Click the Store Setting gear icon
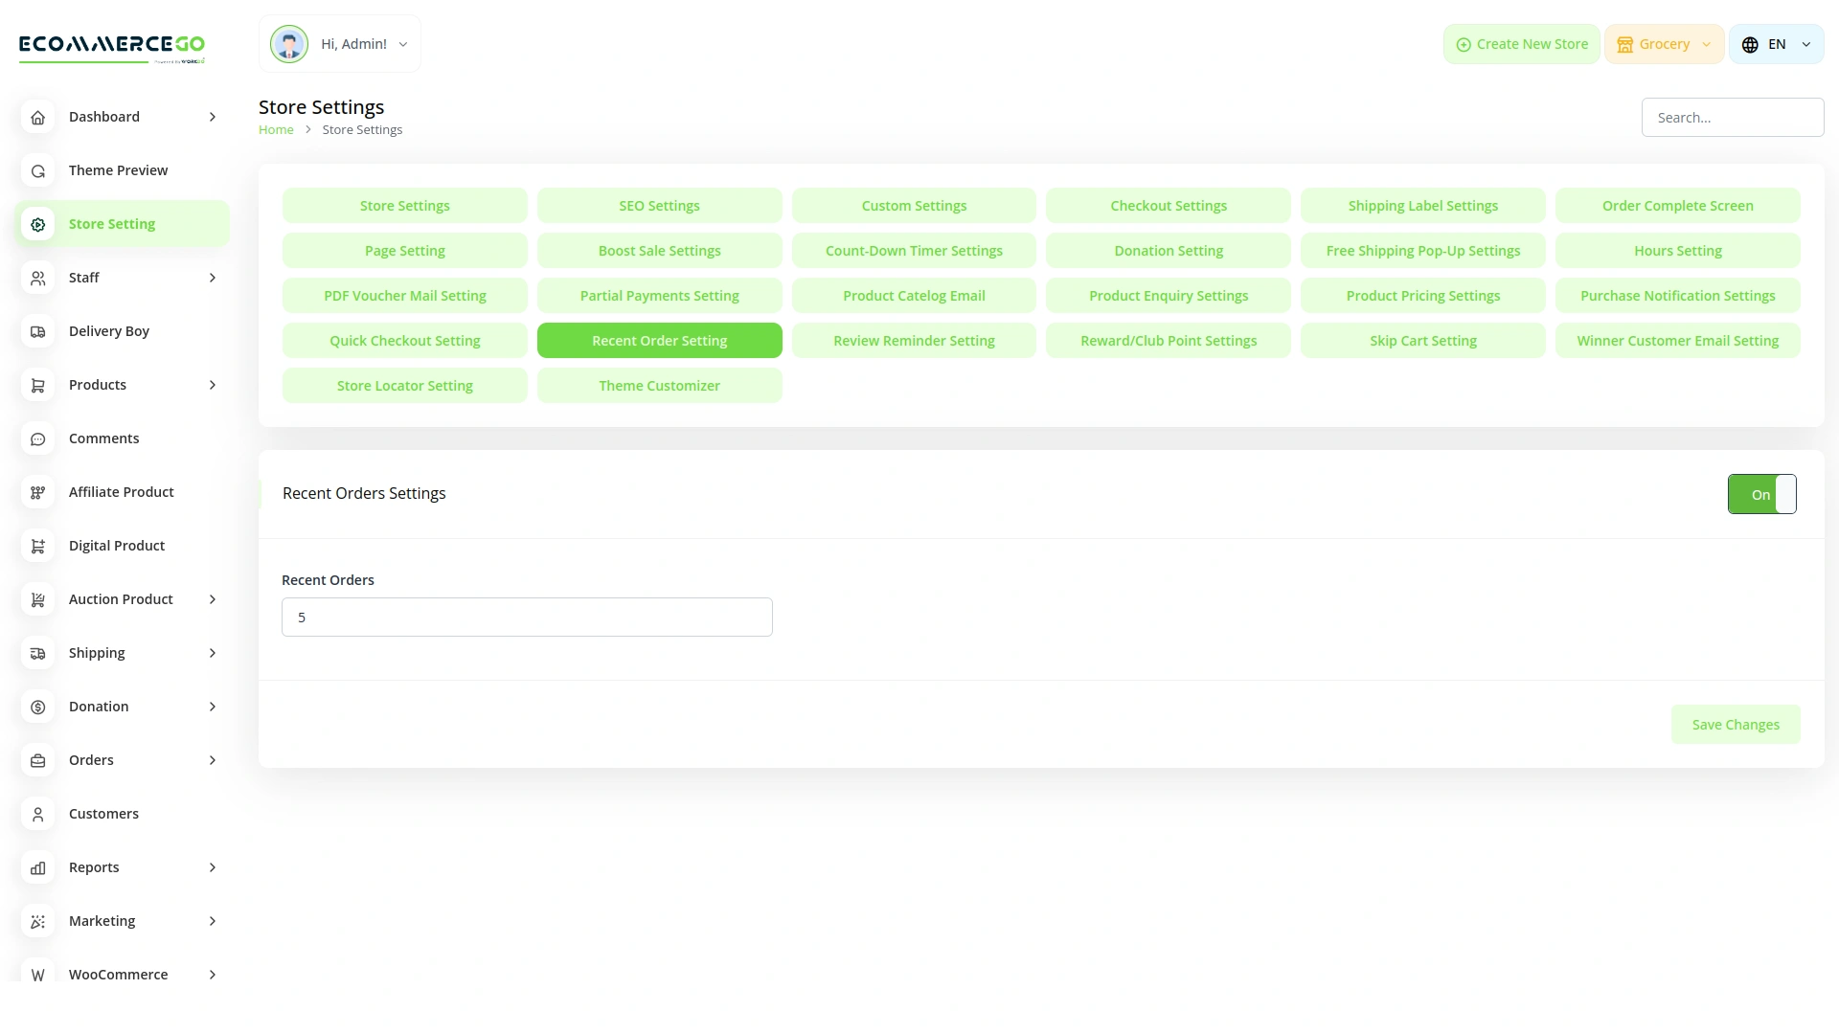 [37, 224]
